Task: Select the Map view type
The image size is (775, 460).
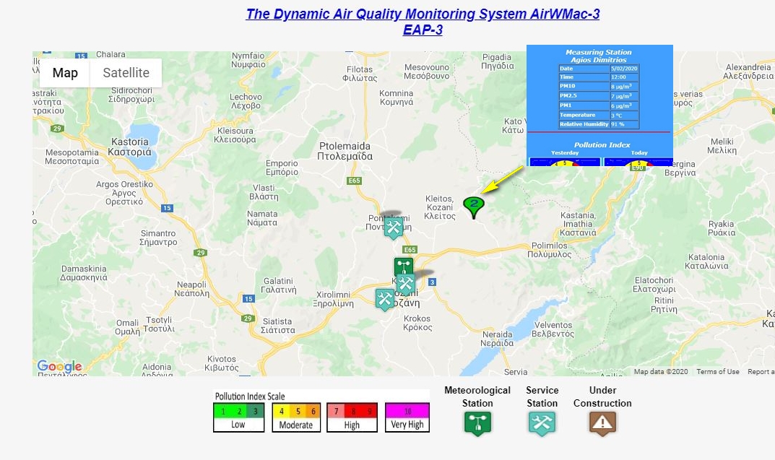Action: point(65,73)
